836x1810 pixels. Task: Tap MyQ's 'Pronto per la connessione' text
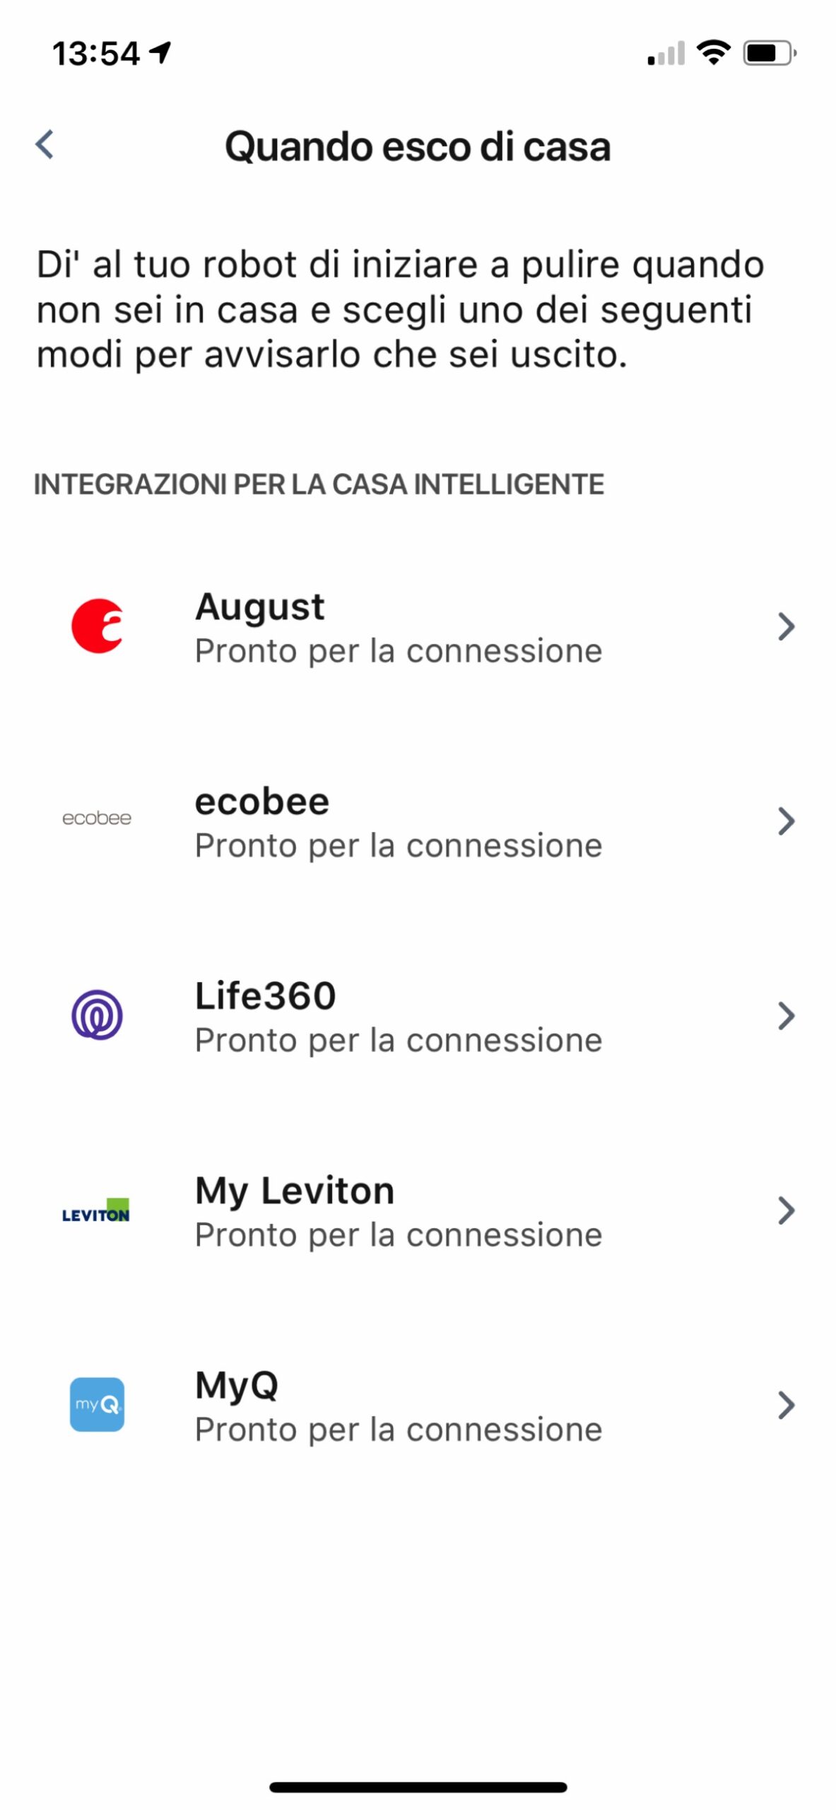[399, 1430]
